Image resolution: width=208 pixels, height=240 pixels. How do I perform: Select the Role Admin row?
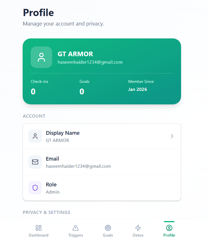(102, 188)
